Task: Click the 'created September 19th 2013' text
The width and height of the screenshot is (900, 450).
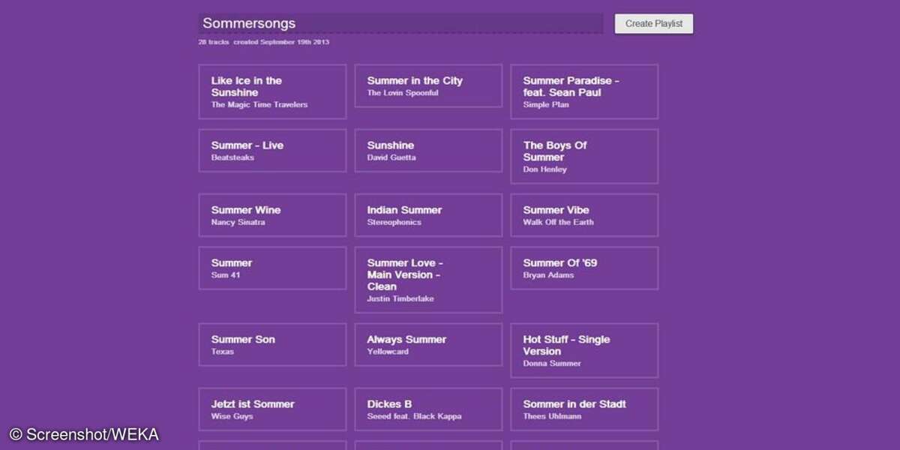Action: [x=281, y=42]
